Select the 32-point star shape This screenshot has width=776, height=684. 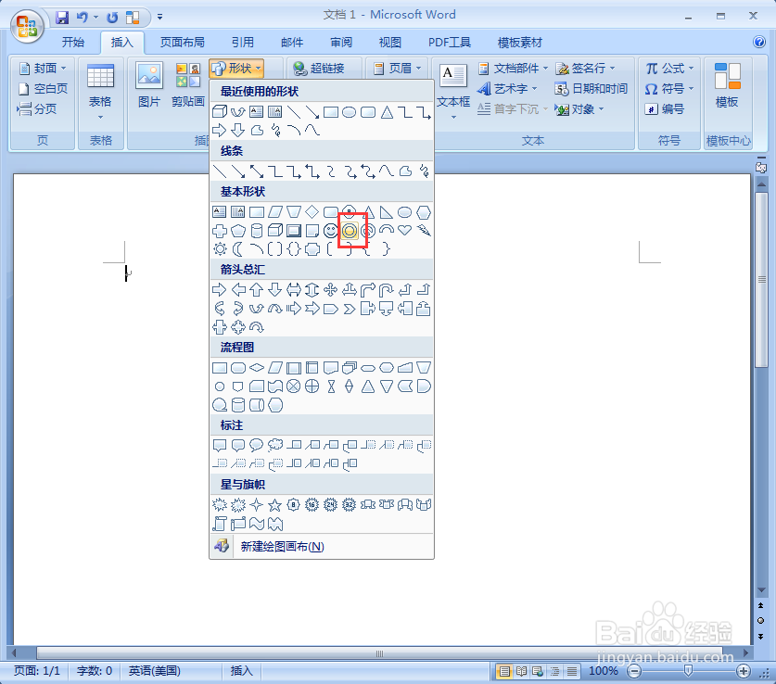tap(350, 505)
